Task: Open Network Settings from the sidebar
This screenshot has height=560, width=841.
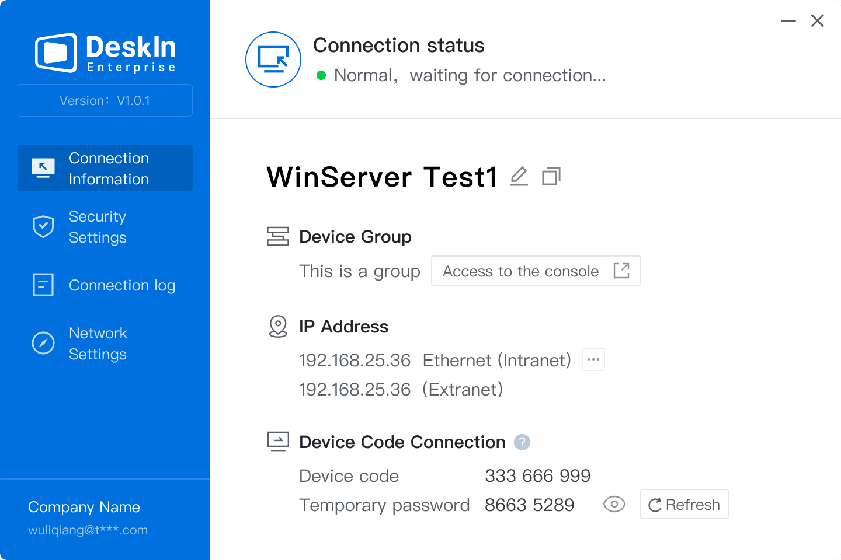Action: pos(98,344)
